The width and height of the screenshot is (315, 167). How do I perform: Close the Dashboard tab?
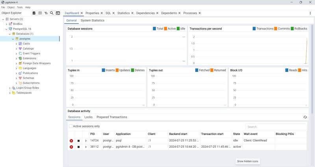coord(82,13)
